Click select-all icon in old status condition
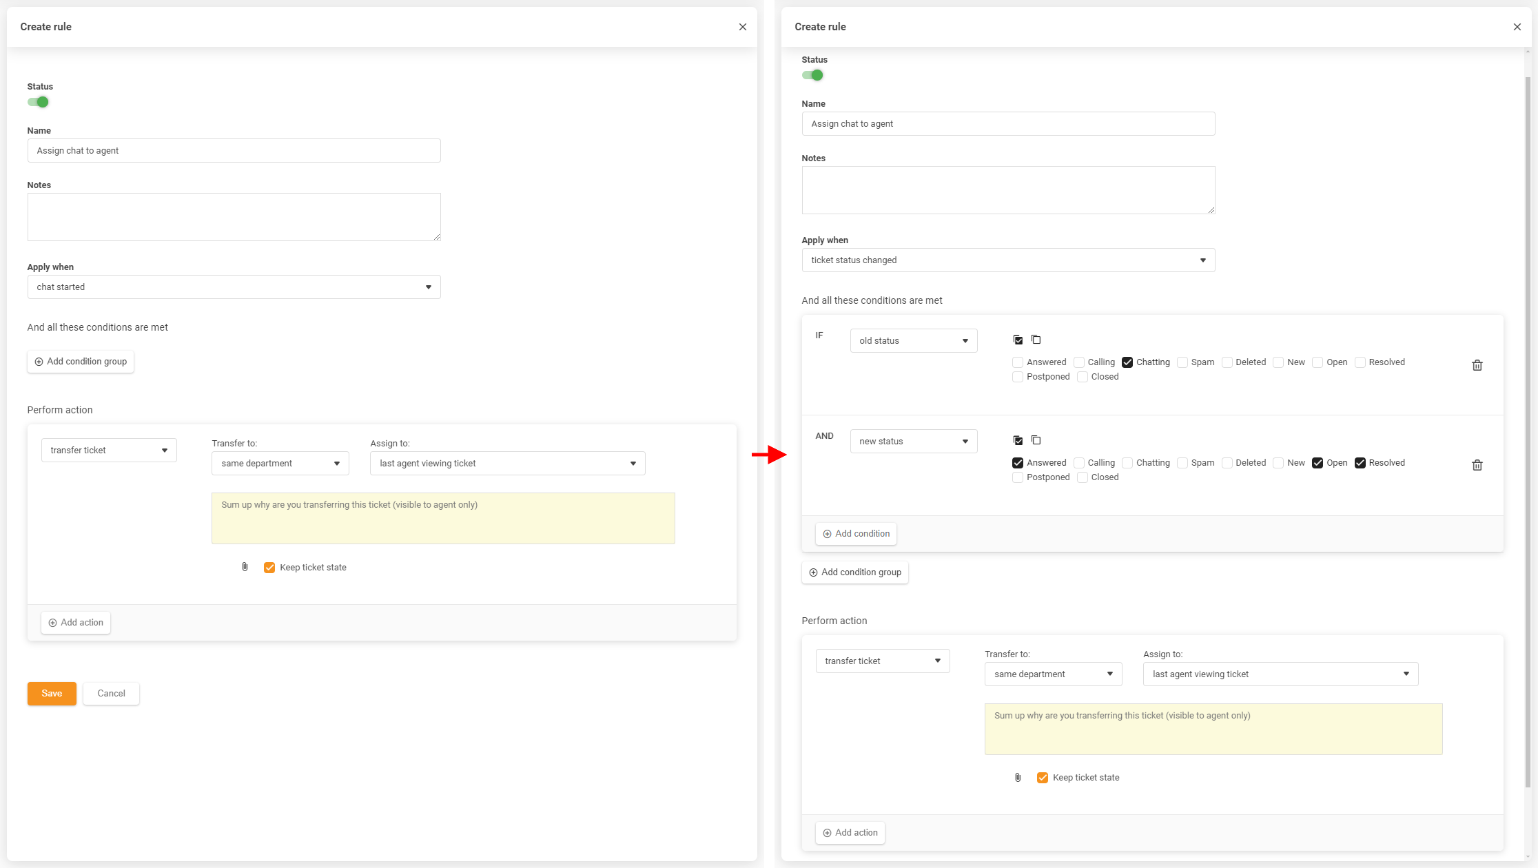The image size is (1538, 868). [x=1018, y=340]
